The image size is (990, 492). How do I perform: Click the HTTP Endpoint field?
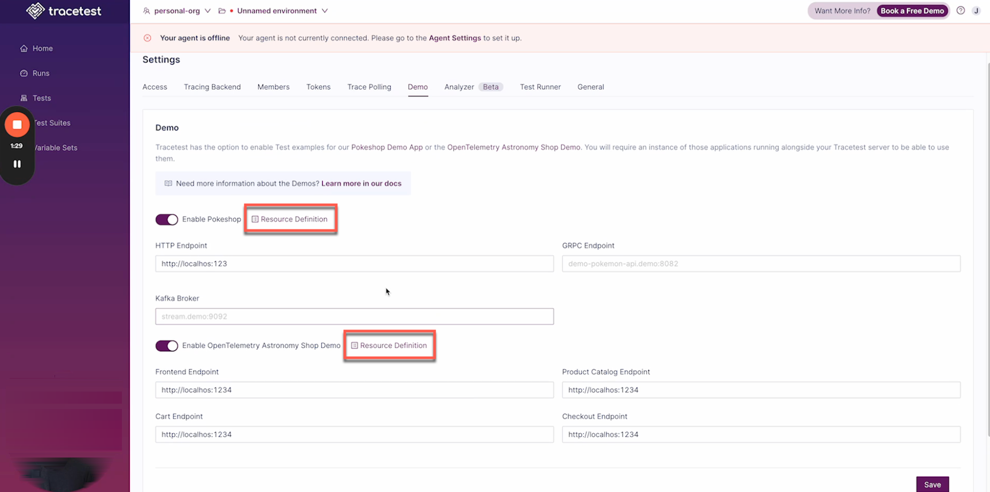point(354,264)
